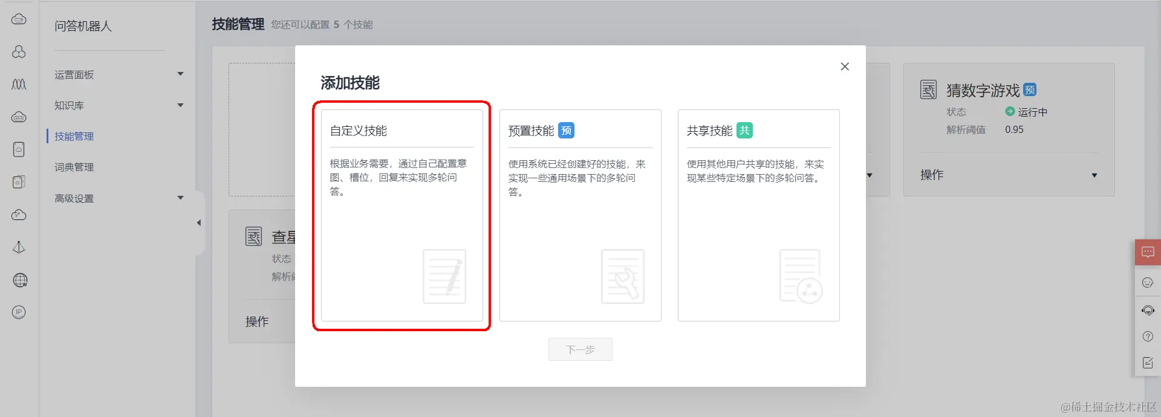Select the 预置技能 card
Image resolution: width=1161 pixels, height=417 pixels.
coord(580,215)
